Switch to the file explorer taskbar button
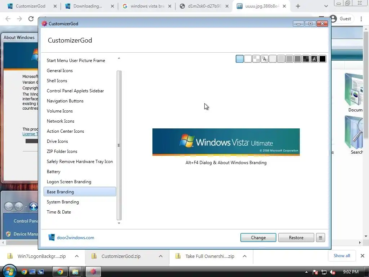The height and width of the screenshot is (277, 369). coord(75,272)
